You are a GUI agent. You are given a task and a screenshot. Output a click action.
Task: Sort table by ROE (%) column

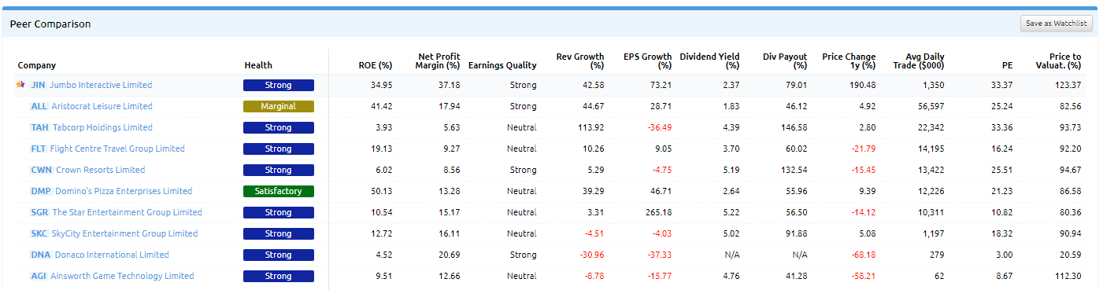tap(375, 65)
